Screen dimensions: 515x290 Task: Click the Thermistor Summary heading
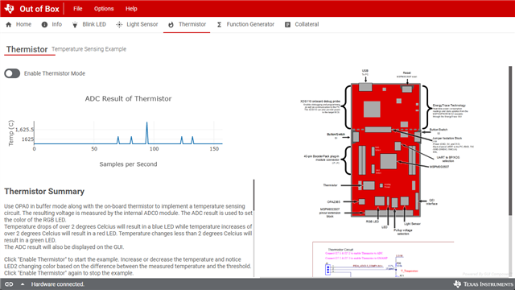[x=44, y=192]
